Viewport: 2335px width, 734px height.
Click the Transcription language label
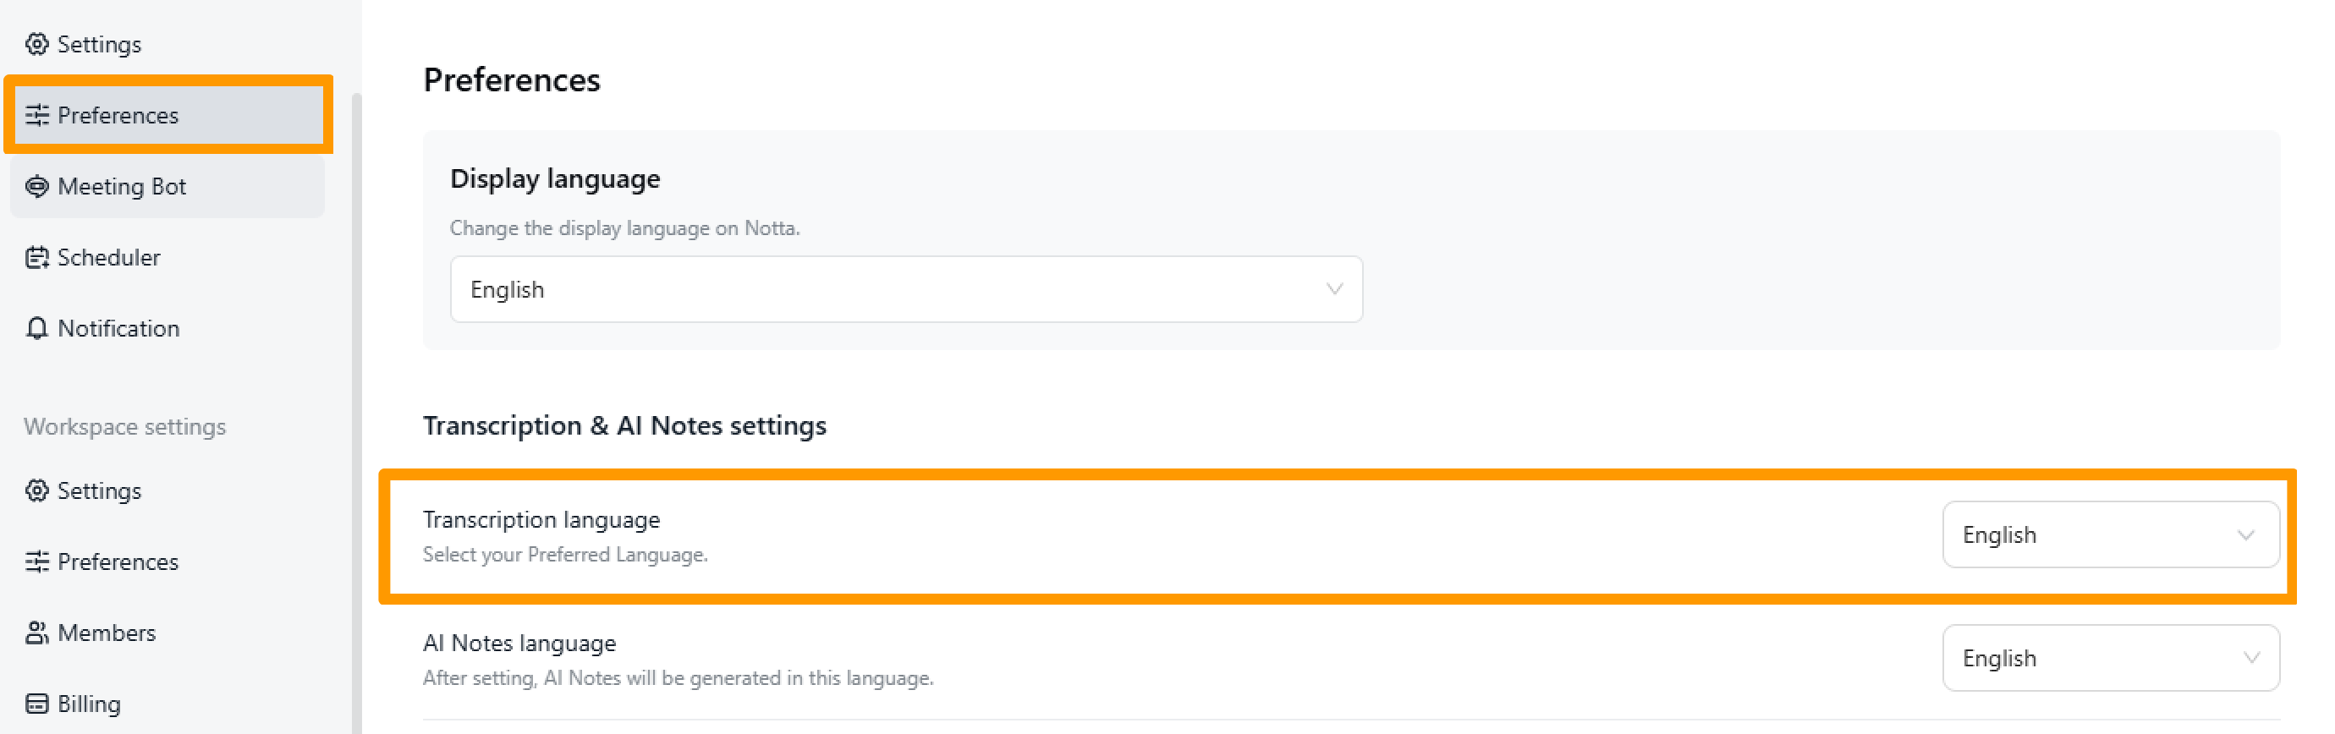541,519
